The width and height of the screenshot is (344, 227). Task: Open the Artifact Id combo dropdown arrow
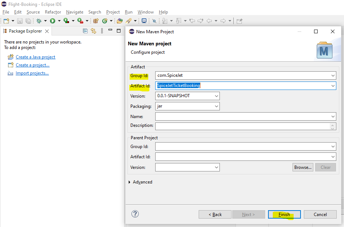(333, 86)
